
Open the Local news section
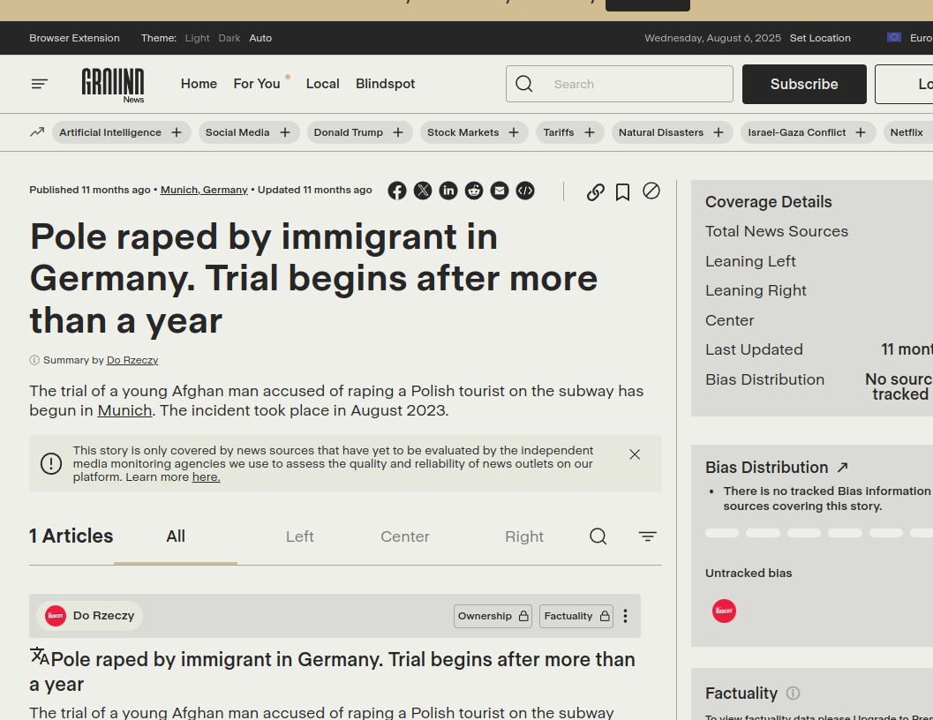[x=322, y=84]
